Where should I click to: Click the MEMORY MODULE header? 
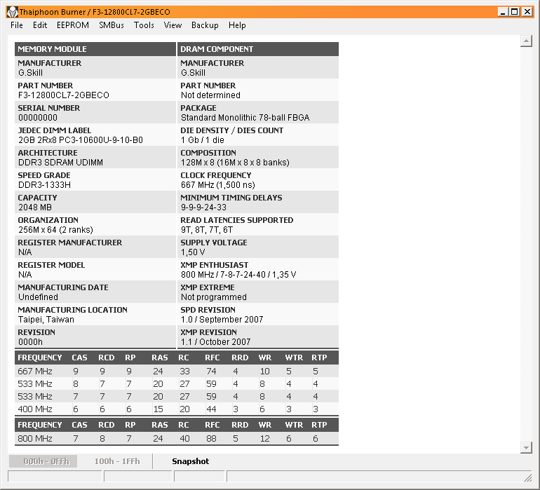(x=95, y=49)
